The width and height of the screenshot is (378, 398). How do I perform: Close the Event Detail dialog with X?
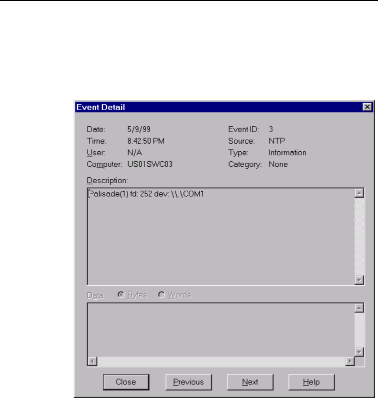[367, 107]
